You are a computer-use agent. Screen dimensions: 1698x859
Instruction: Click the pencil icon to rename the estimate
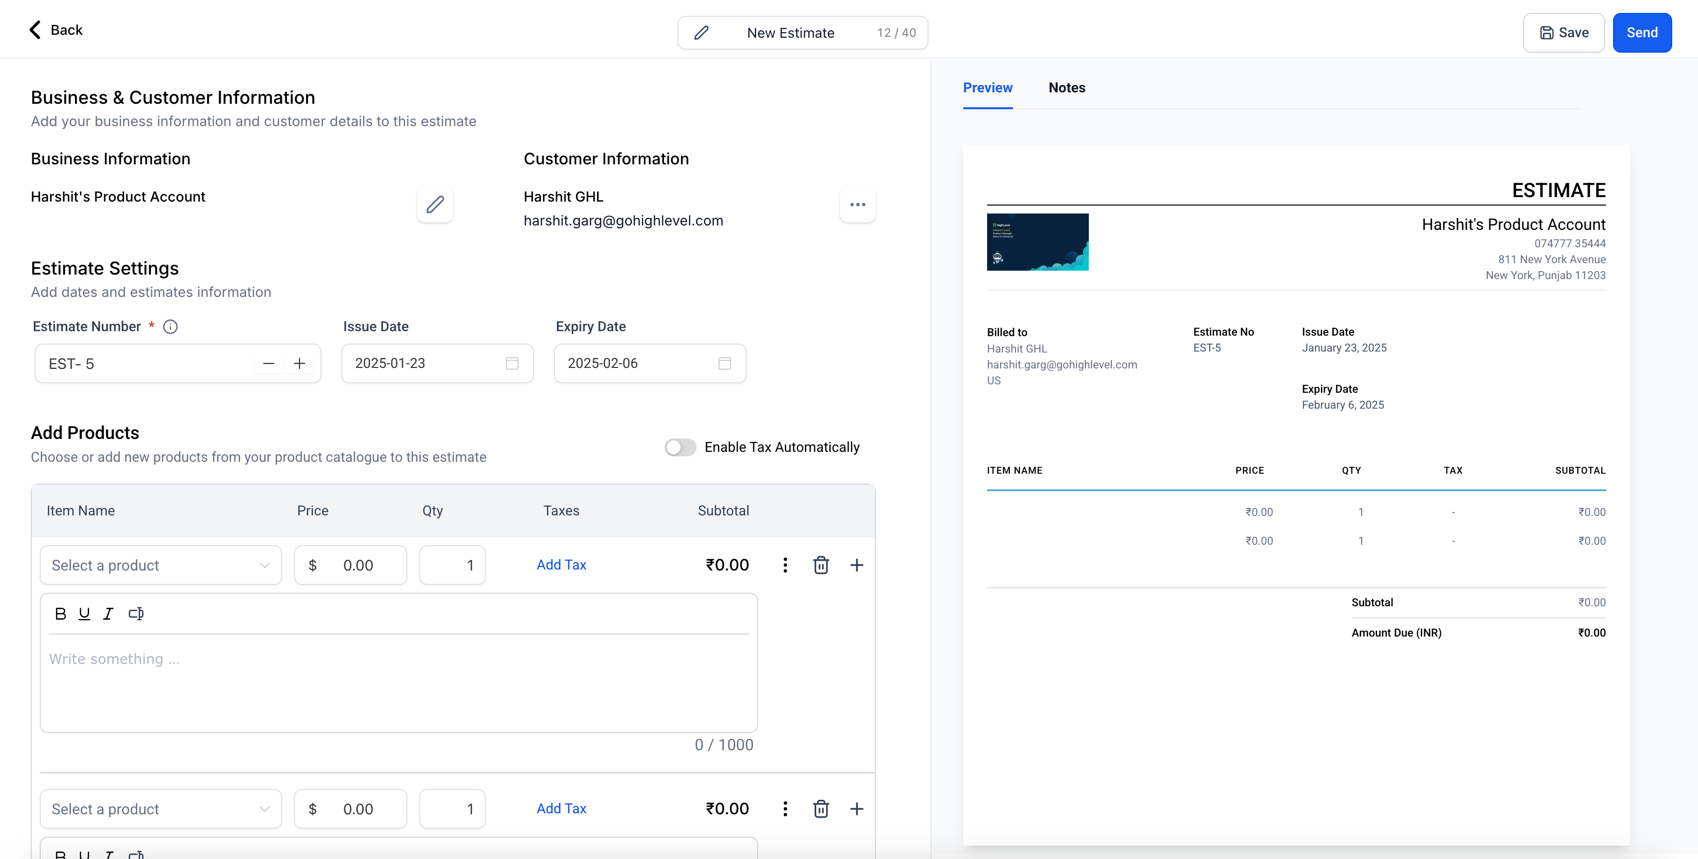click(x=701, y=33)
